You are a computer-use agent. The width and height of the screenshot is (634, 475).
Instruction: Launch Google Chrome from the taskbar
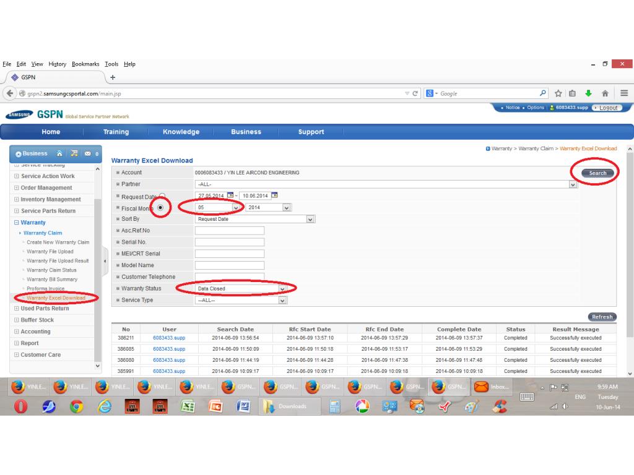tap(76, 406)
